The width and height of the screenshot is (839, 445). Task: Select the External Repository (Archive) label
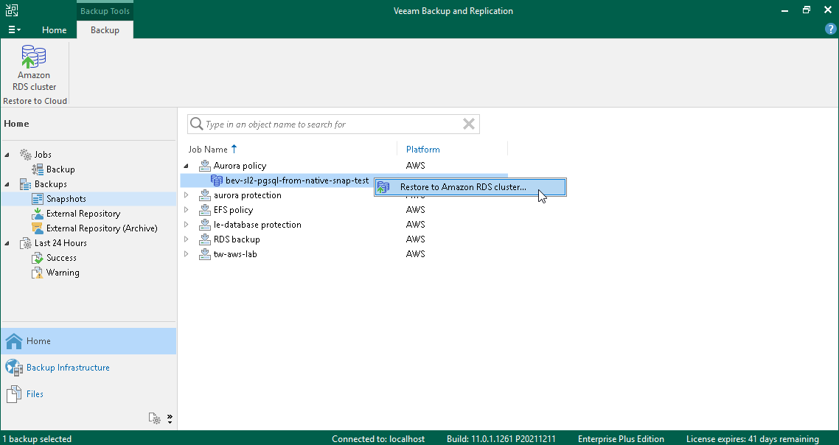click(102, 228)
